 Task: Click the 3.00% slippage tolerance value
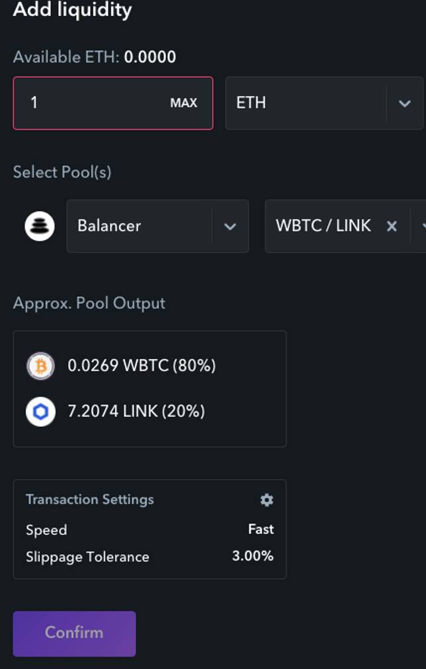[x=253, y=556]
